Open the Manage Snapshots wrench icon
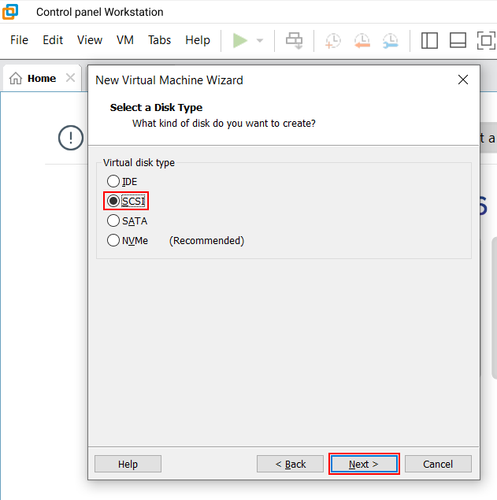Screen dimensions: 497x500 [x=390, y=40]
